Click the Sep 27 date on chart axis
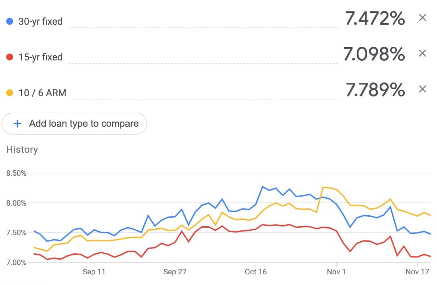The image size is (437, 285). [175, 272]
